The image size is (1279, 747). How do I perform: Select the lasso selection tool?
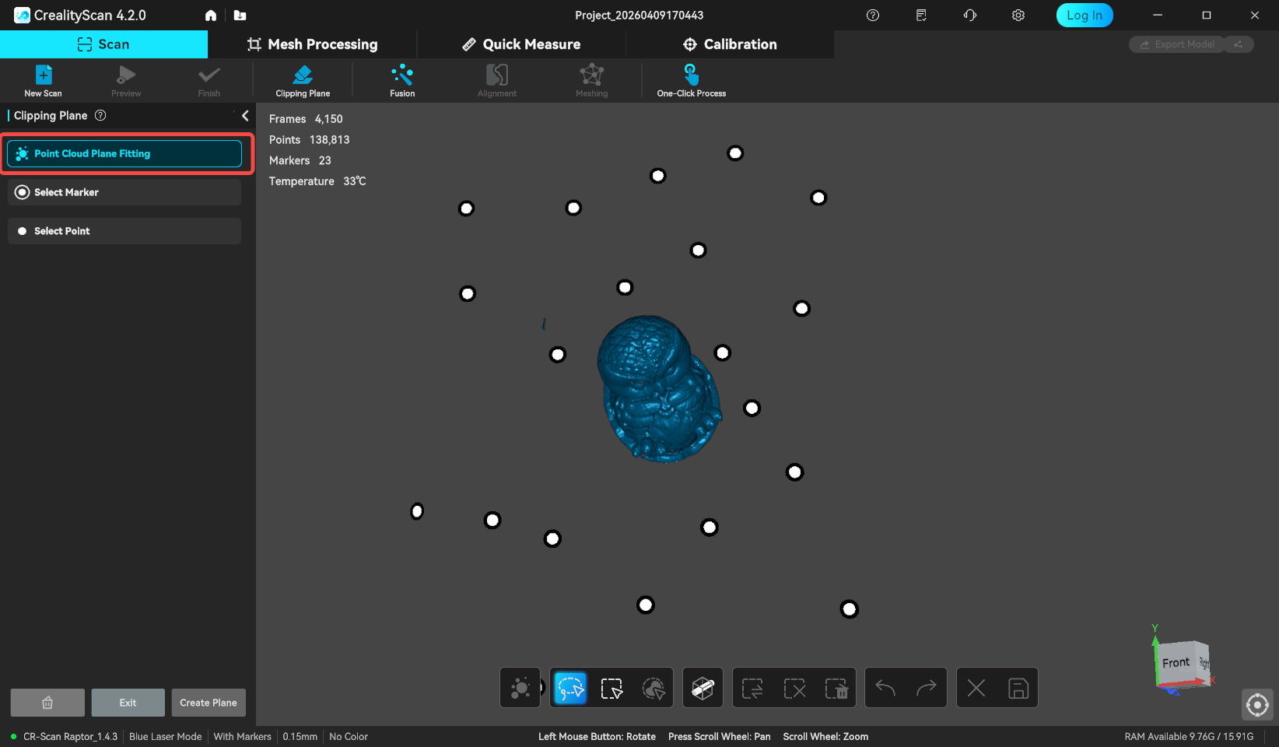tap(570, 688)
